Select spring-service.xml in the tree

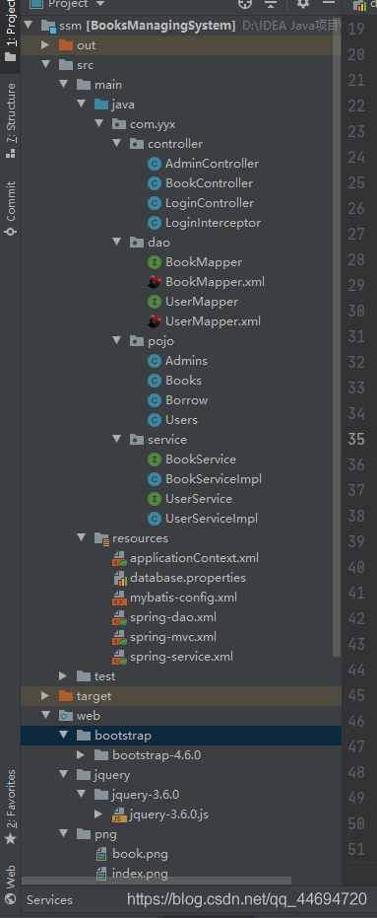tap(181, 657)
